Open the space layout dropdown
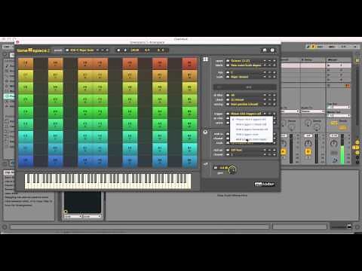Screen dimensions: 362x271 tap(245, 61)
